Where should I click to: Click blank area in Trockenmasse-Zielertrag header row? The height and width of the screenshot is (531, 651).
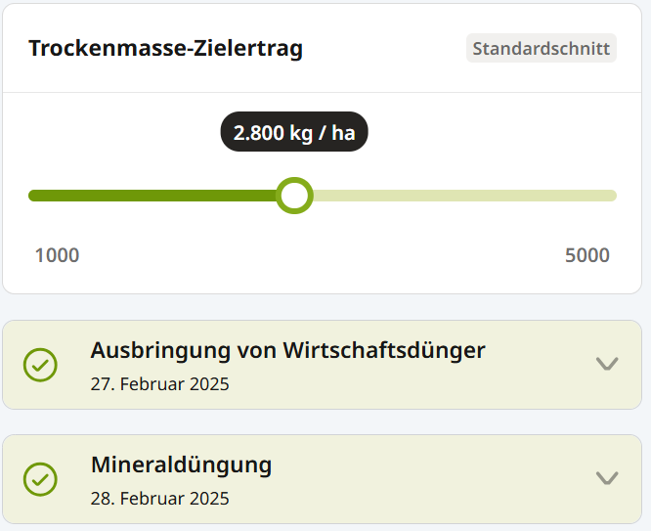(381, 49)
